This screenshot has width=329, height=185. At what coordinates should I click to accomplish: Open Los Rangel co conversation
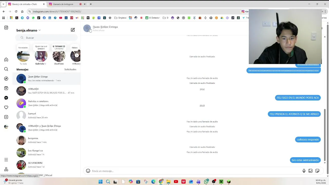tap(47, 152)
